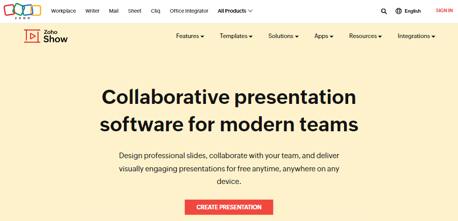Navigate to Mail in top bar
The image size is (458, 221).
click(x=114, y=11)
